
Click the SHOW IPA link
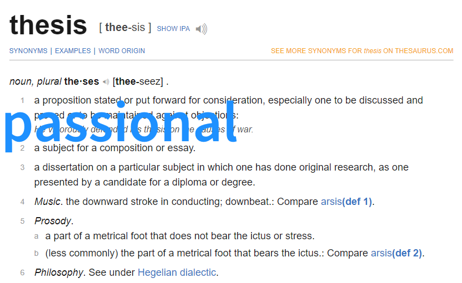pos(173,28)
